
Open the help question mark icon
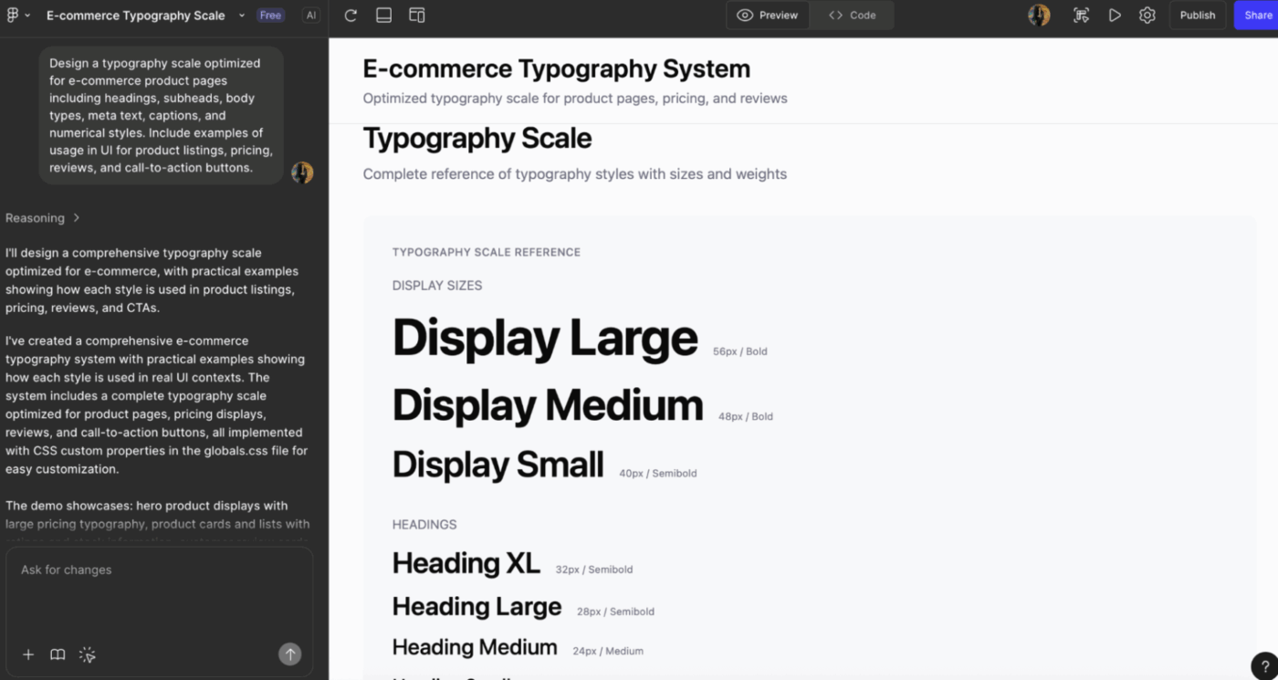coord(1264,665)
